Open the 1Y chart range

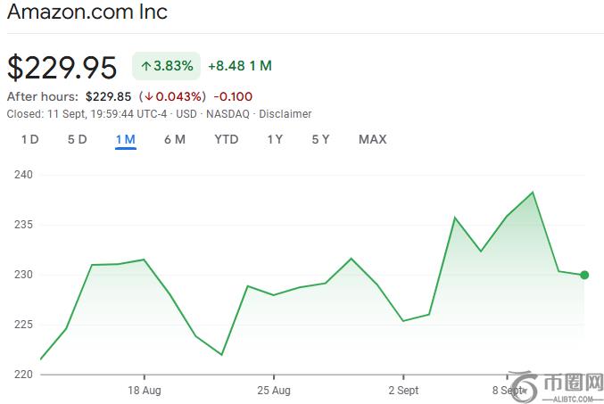[x=275, y=139]
